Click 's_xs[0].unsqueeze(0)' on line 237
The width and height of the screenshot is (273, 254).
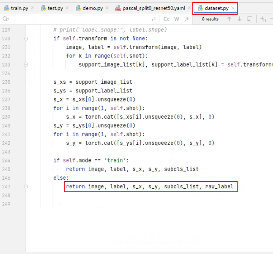click(104, 99)
